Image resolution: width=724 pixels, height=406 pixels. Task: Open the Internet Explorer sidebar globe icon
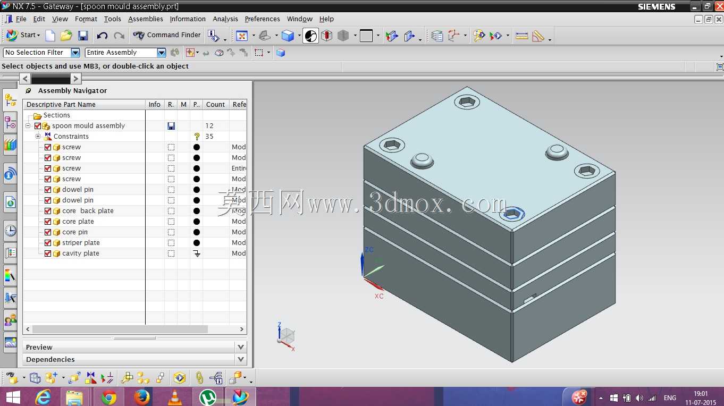pyautogui.click(x=10, y=202)
